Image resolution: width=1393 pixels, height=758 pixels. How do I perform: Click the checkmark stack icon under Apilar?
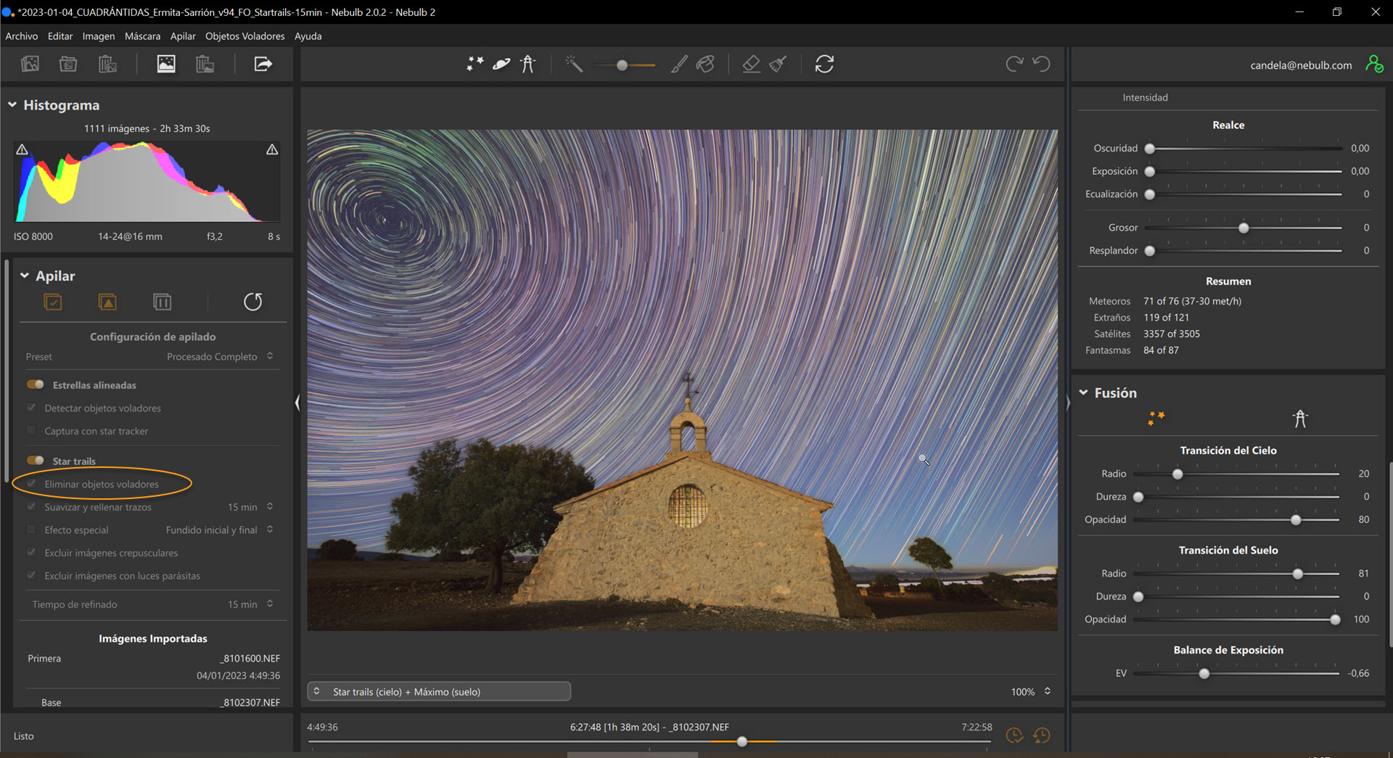pyautogui.click(x=53, y=302)
